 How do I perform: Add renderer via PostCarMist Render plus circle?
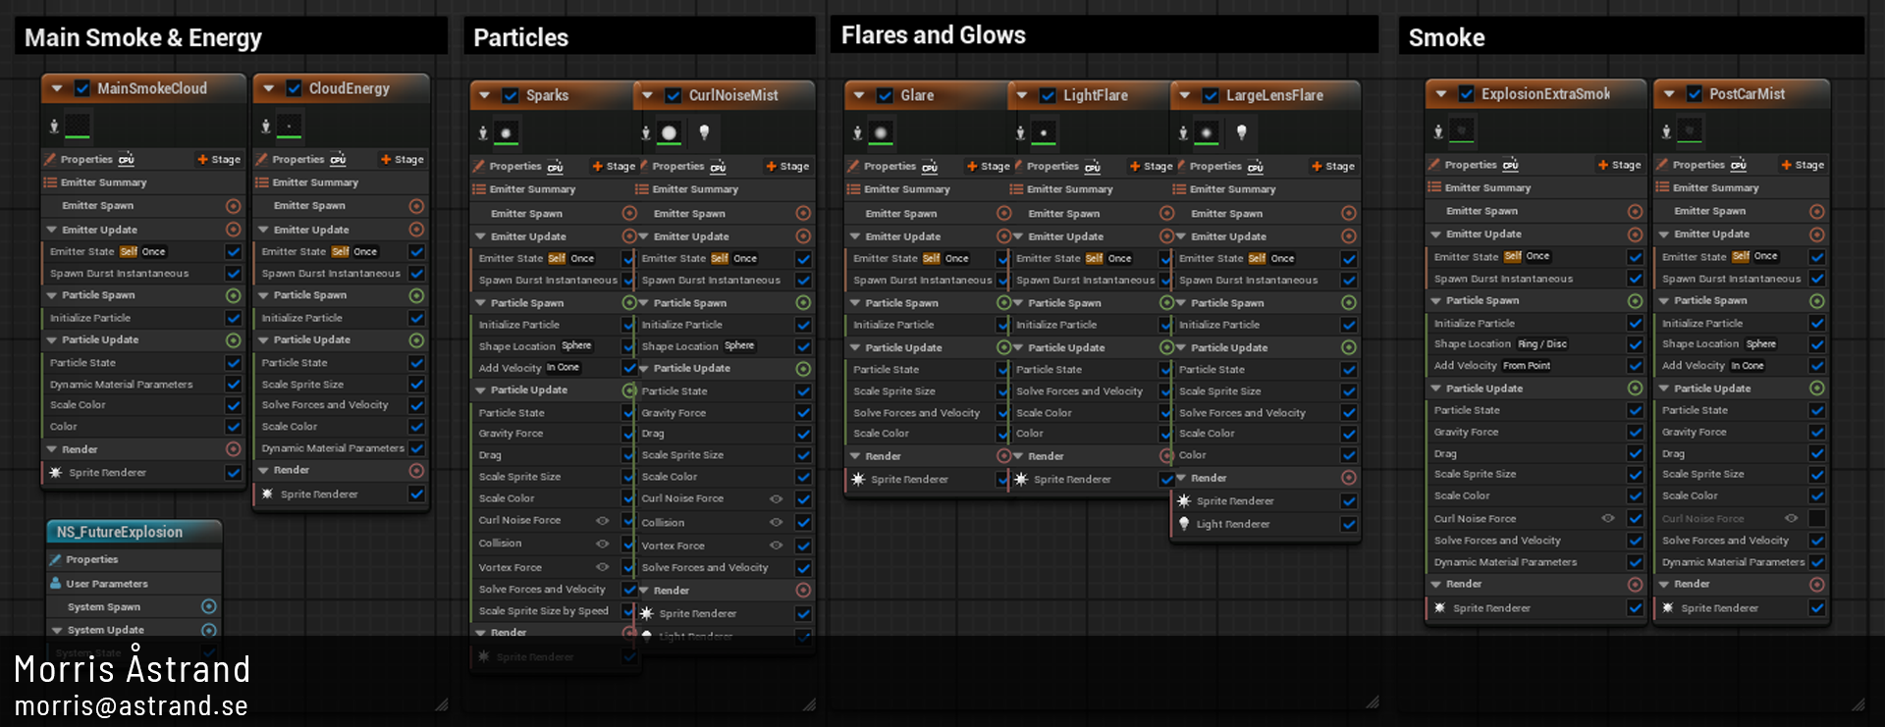tap(1817, 585)
